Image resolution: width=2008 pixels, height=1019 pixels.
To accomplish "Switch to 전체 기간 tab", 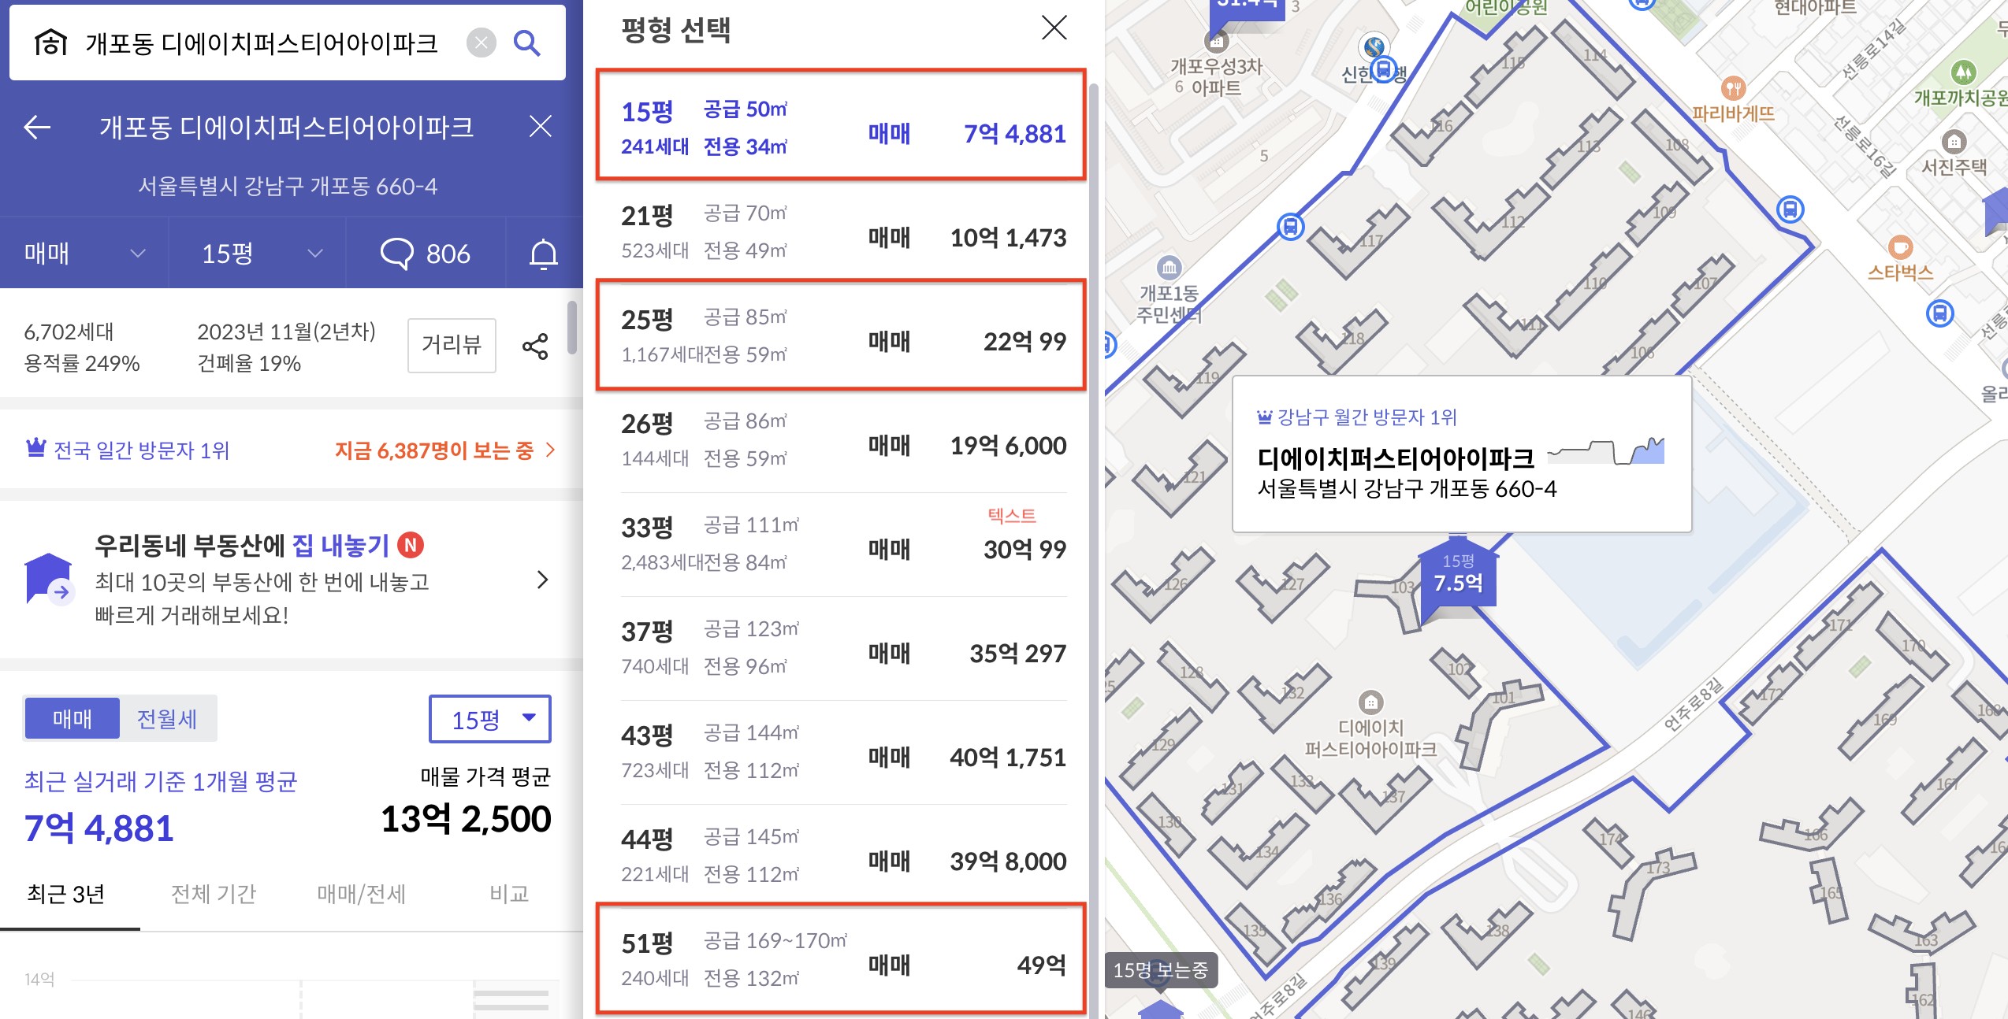I will tap(214, 894).
